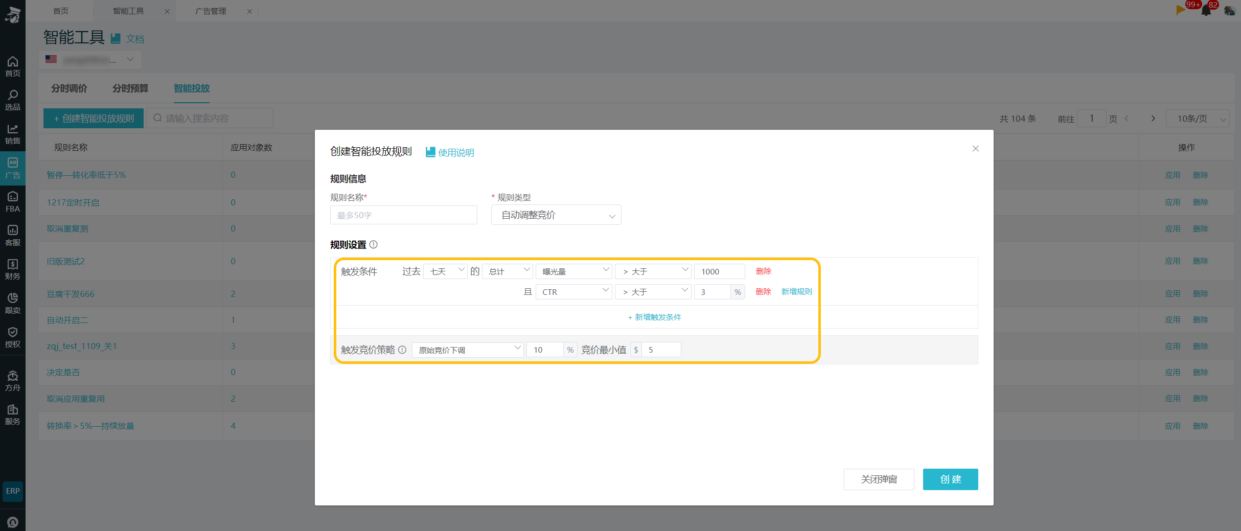Close the 创建智能投放规则 dialog with X
This screenshot has height=531, width=1241.
(976, 148)
